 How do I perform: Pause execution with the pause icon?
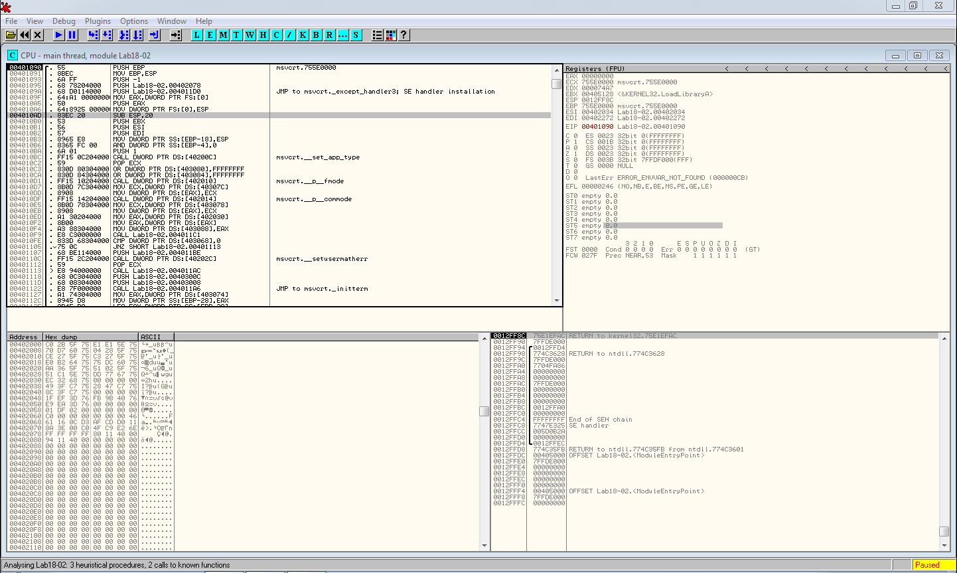tap(72, 35)
